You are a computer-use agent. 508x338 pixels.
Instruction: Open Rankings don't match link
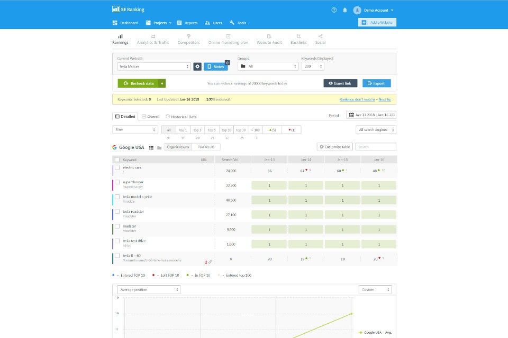[x=357, y=100]
